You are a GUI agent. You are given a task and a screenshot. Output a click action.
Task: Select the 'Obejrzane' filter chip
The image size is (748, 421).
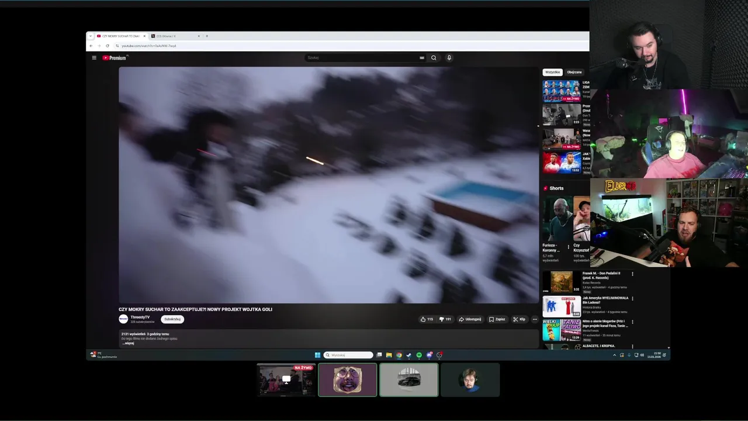click(574, 72)
